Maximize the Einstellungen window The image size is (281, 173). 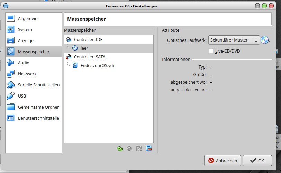(x=264, y=6)
